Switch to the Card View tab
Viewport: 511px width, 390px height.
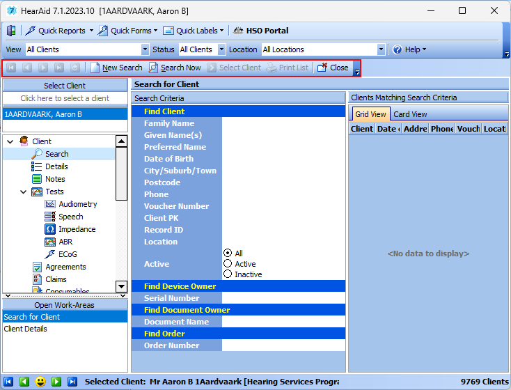410,114
